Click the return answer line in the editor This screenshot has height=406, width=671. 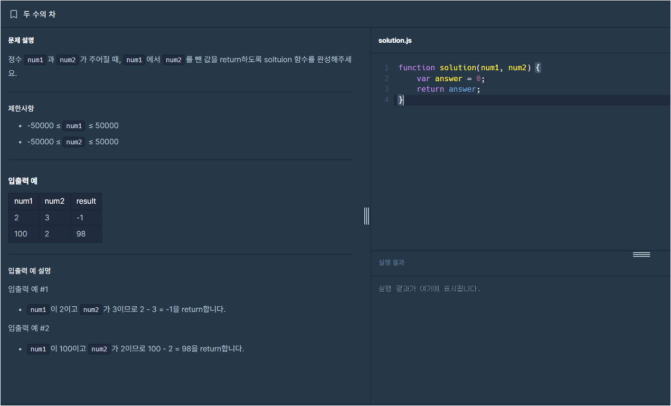pyautogui.click(x=448, y=89)
